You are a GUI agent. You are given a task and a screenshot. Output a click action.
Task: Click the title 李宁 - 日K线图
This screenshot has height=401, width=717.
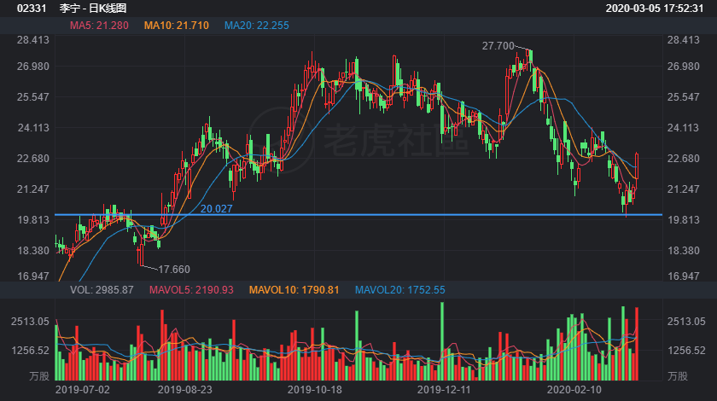[93, 9]
